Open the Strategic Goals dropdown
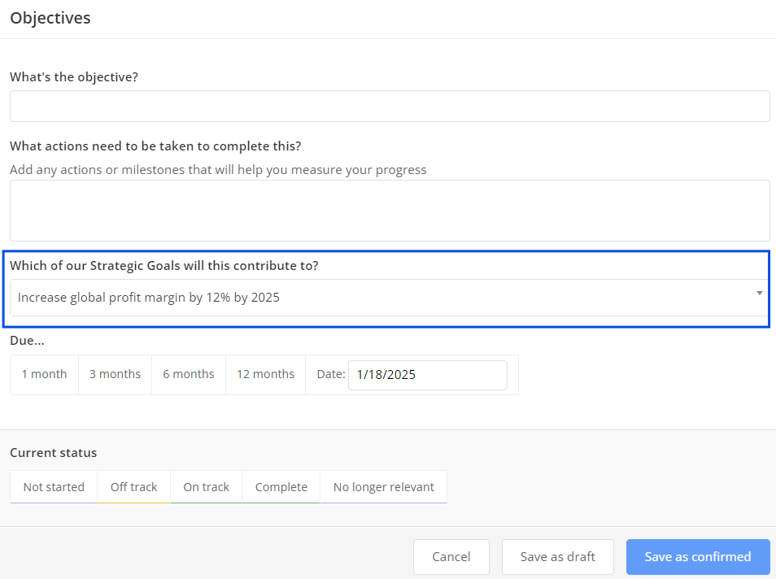 [x=390, y=298]
